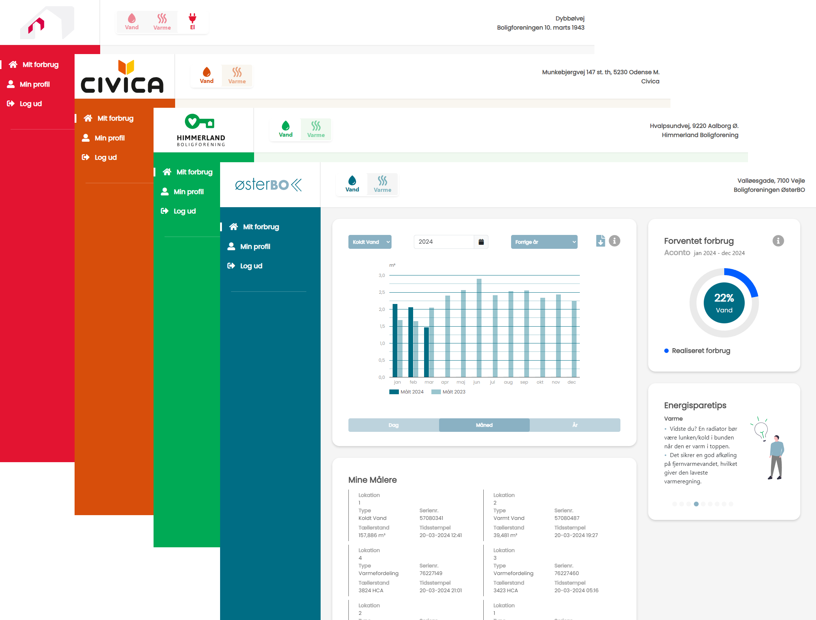Switch chart view to År
This screenshot has width=816, height=620.
point(575,425)
